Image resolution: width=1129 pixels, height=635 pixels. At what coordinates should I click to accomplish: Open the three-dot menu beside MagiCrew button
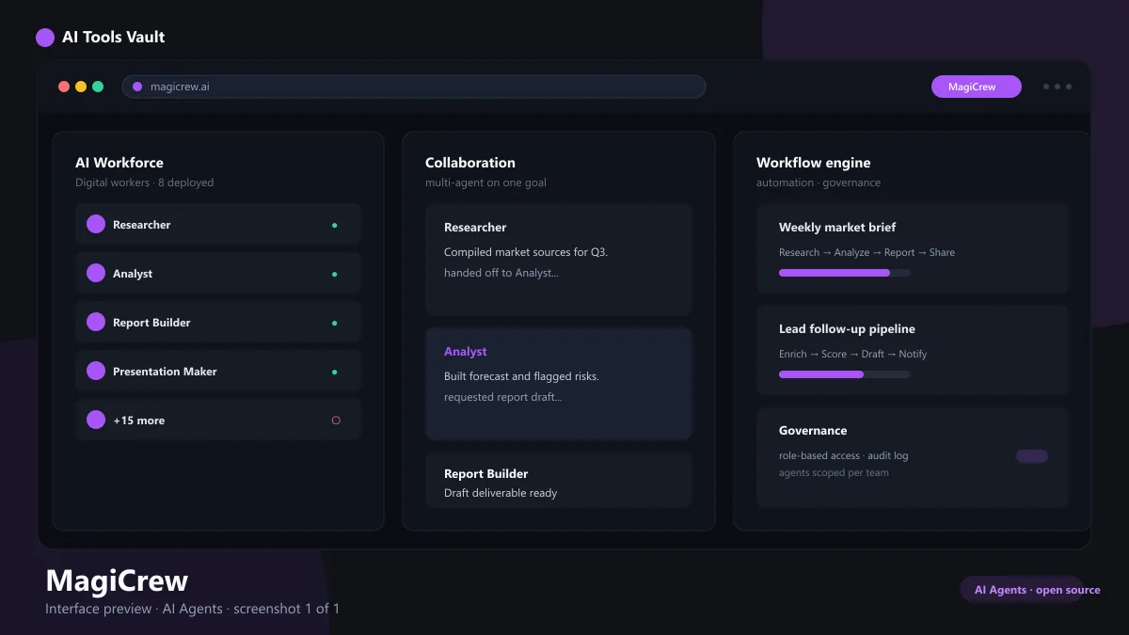pos(1057,87)
